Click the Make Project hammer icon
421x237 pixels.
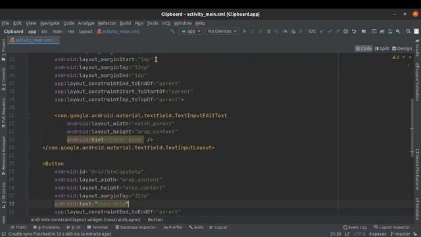172,32
